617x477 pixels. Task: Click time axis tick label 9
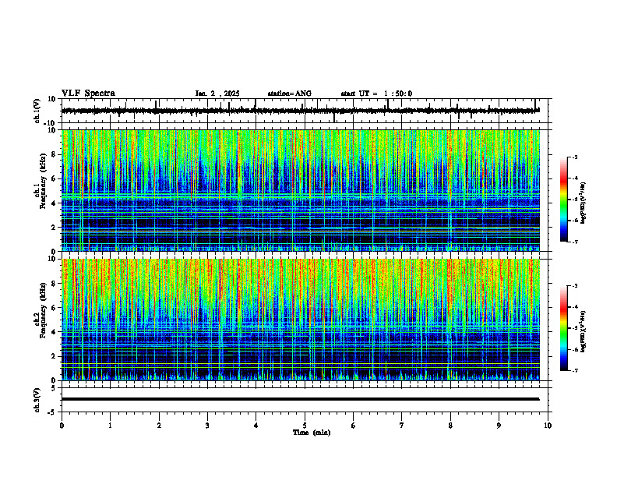[x=499, y=426]
